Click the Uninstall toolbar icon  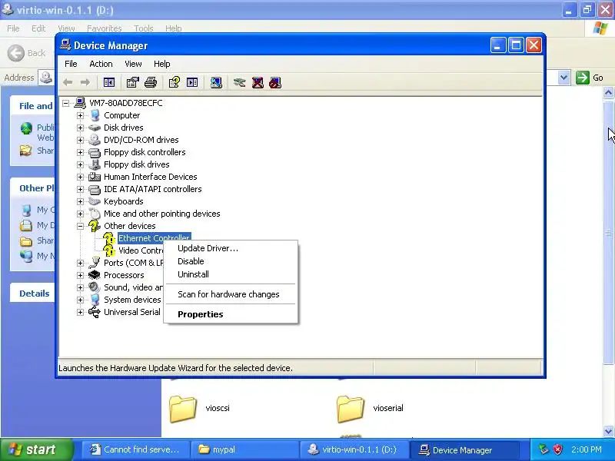coord(258,82)
